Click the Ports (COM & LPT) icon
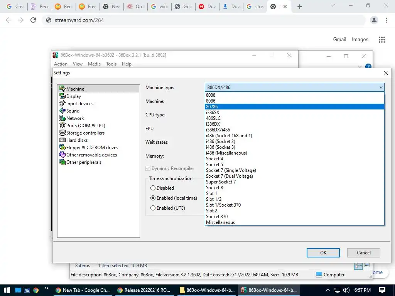The height and width of the screenshot is (296, 395). [x=62, y=125]
